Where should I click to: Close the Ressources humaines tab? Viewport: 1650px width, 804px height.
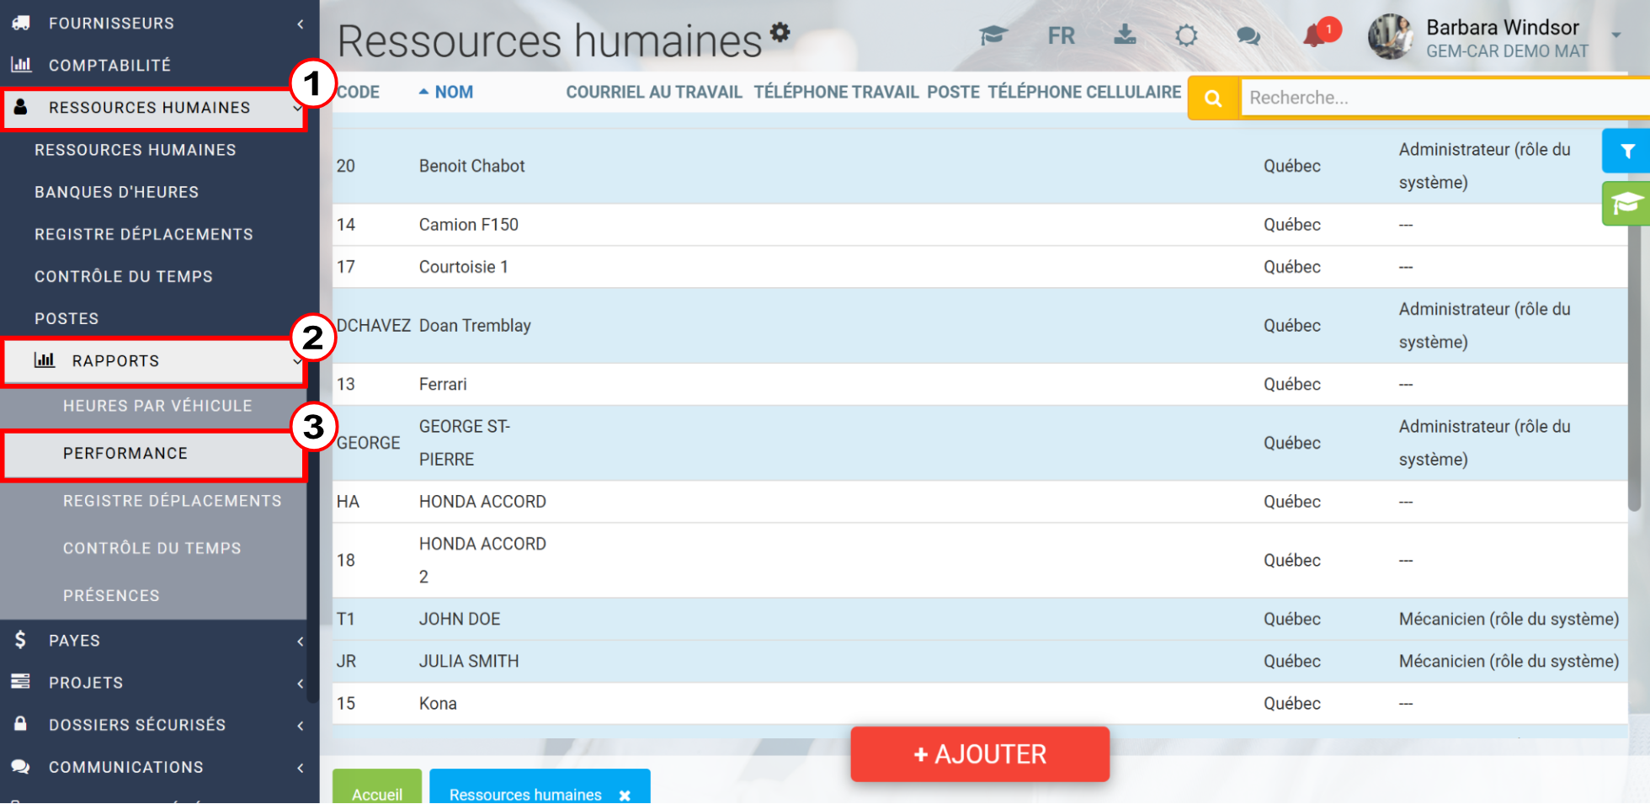click(625, 795)
